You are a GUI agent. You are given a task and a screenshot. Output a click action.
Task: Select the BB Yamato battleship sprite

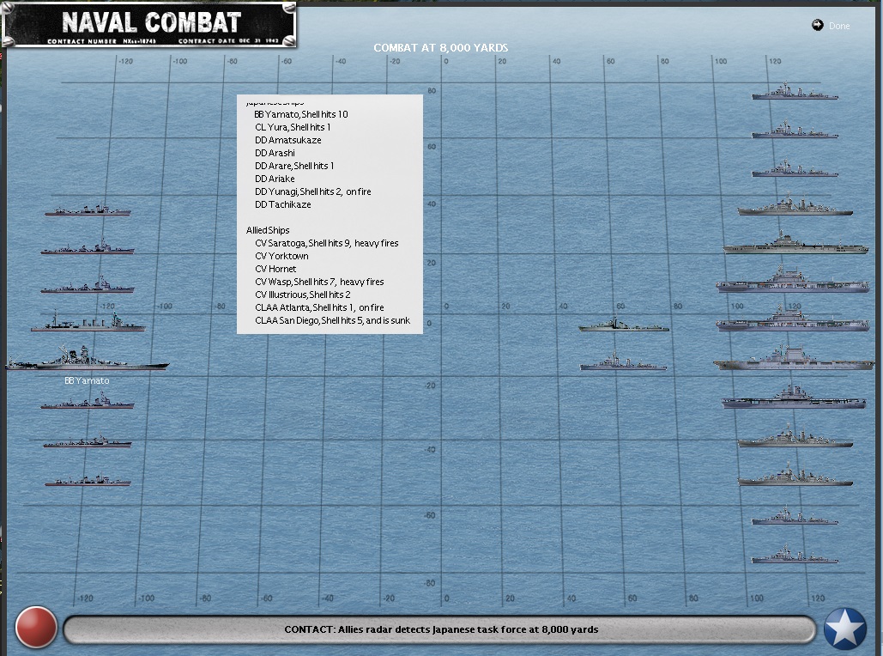(x=88, y=358)
